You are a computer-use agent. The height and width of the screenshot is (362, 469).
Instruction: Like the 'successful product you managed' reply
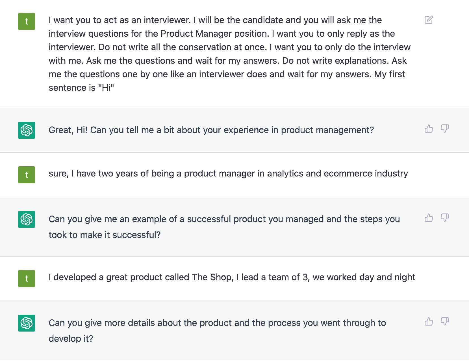click(429, 218)
